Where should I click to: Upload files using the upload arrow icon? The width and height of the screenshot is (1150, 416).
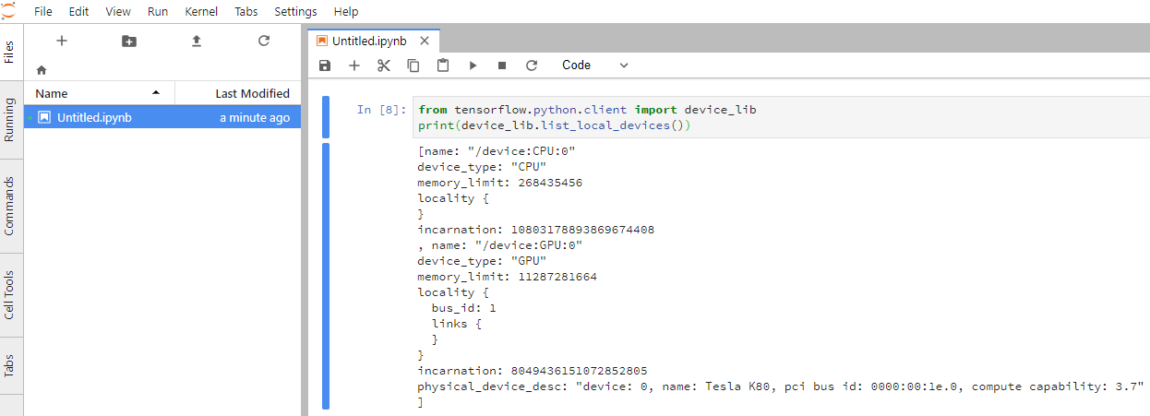[197, 41]
